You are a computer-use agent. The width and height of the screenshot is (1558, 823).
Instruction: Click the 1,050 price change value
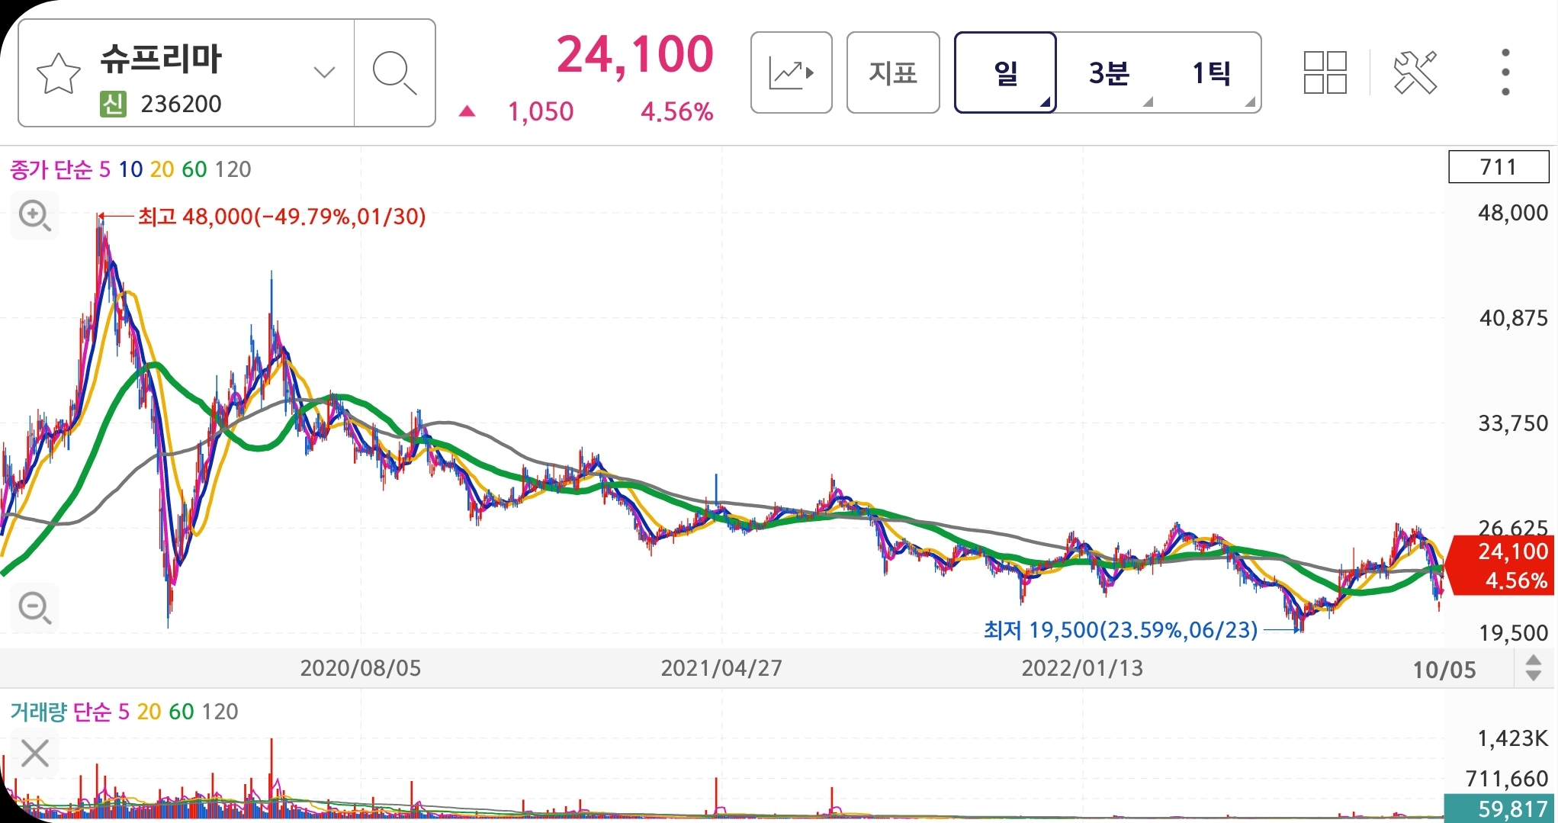[541, 112]
